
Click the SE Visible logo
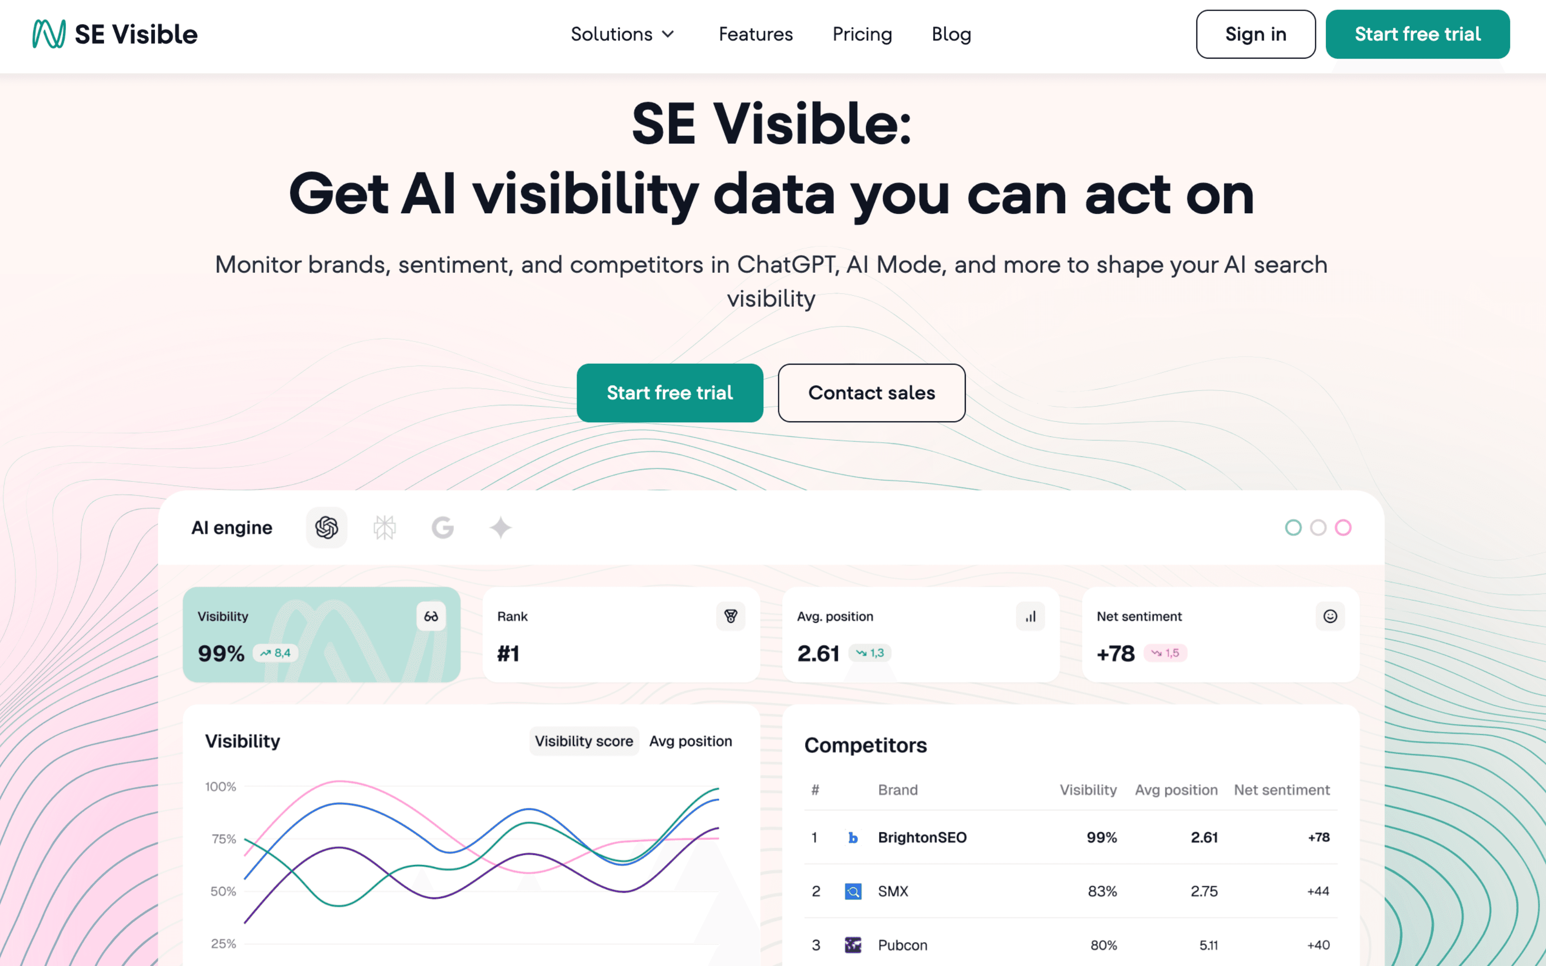pyautogui.click(x=113, y=34)
